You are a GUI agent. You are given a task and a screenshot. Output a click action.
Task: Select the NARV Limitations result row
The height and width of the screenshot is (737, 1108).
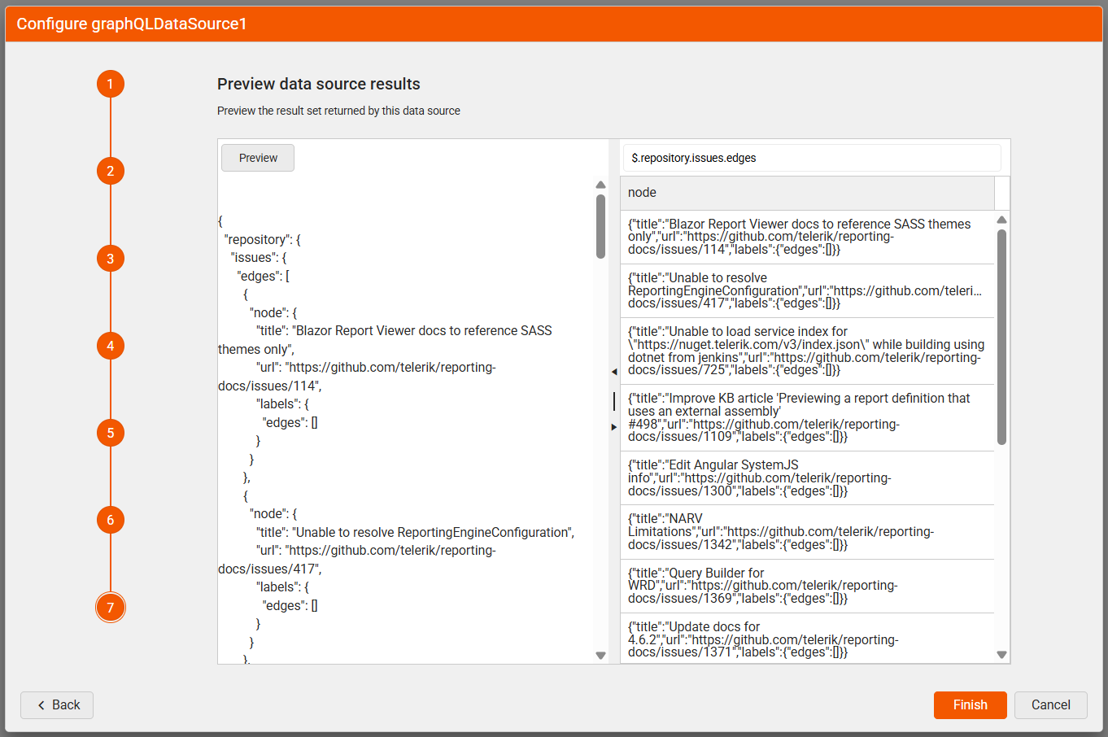point(806,532)
